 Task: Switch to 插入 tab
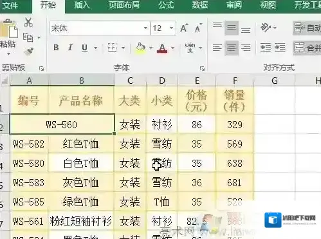[82, 5]
